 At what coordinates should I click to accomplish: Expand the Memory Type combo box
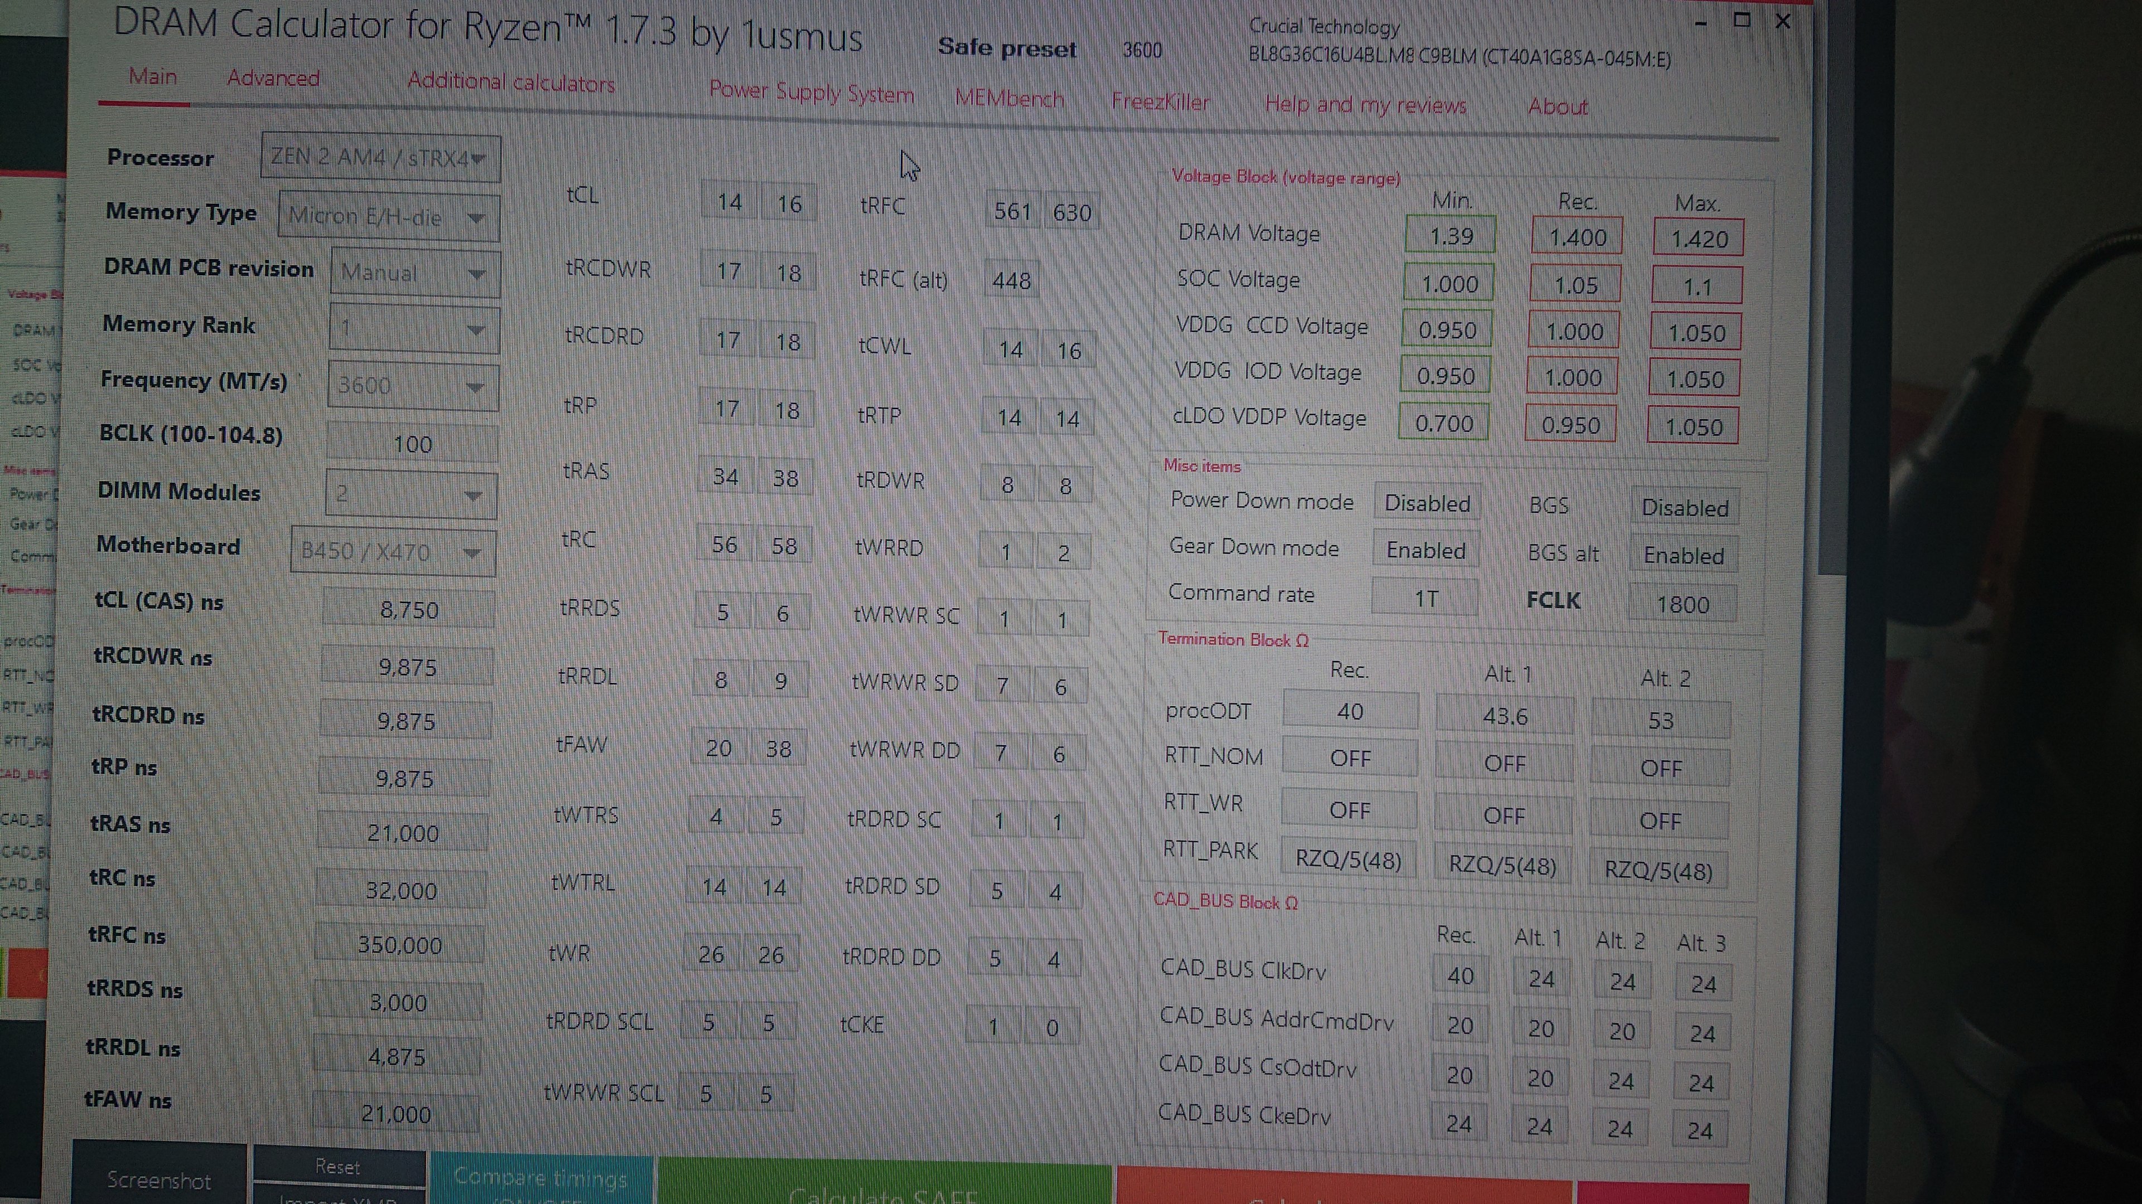click(x=476, y=219)
